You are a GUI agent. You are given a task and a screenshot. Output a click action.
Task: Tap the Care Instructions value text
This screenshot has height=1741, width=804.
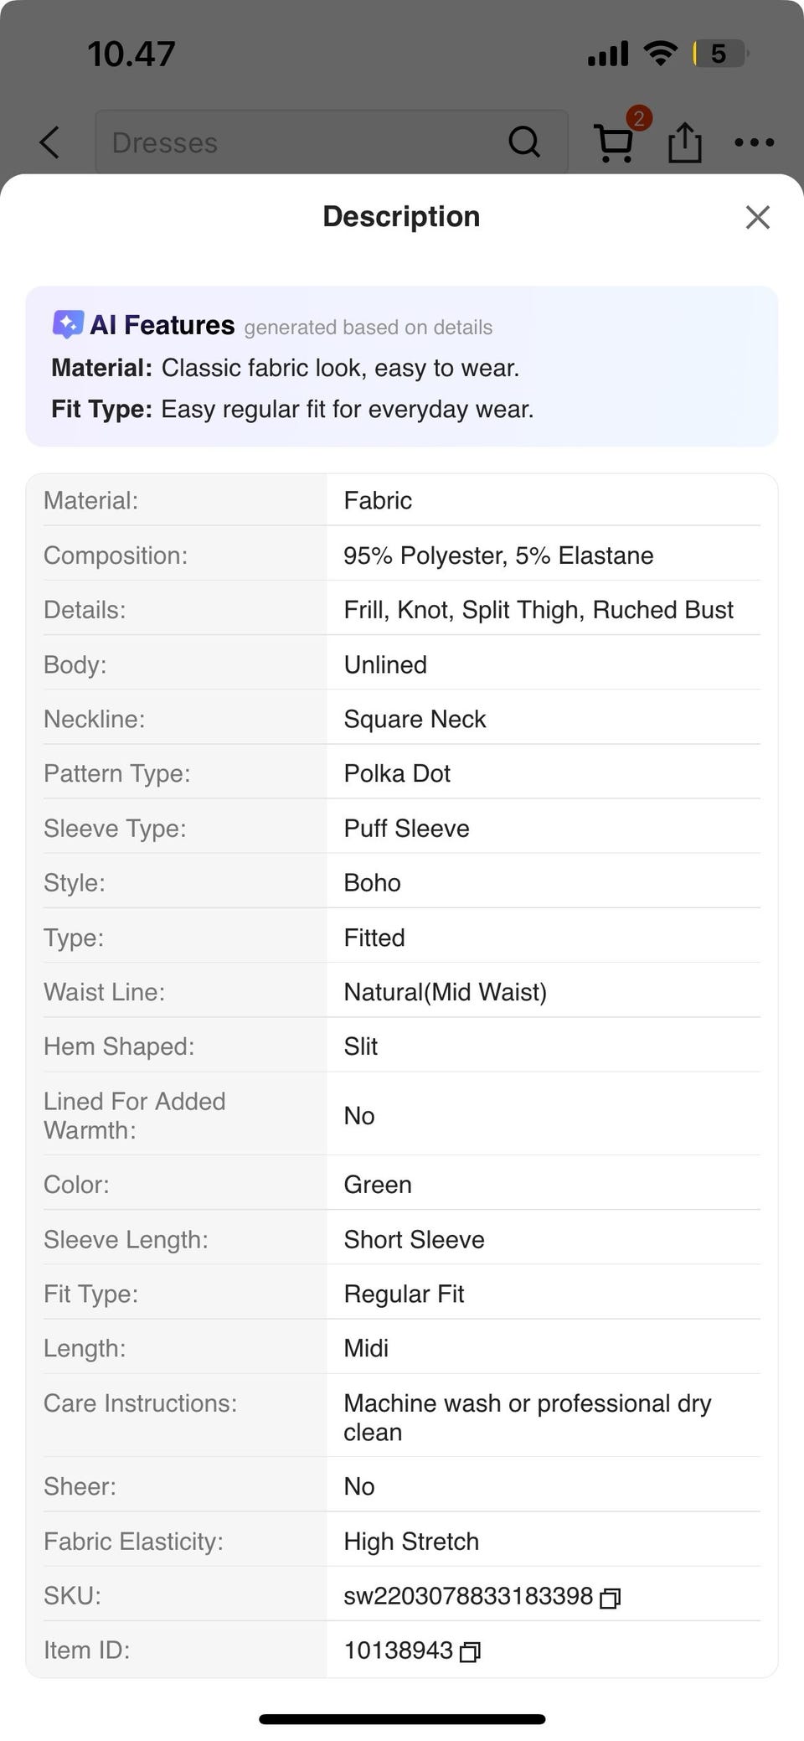pos(528,1418)
